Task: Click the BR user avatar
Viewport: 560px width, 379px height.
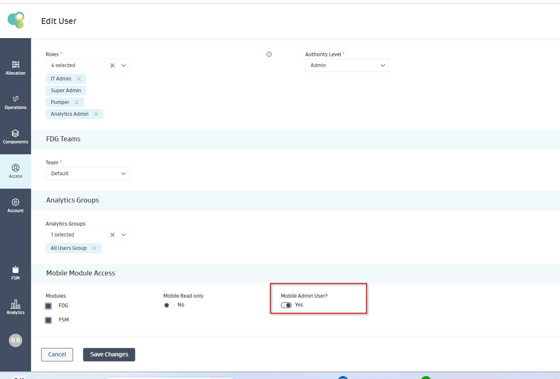Action: 16,340
